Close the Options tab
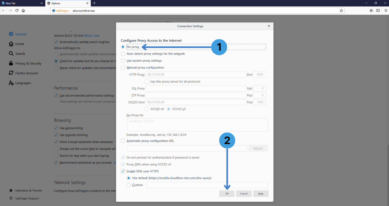The width and height of the screenshot is (389, 206). coord(88,3)
